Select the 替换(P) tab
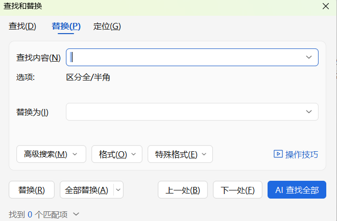Screen dimensions: 337x221 tap(66, 26)
